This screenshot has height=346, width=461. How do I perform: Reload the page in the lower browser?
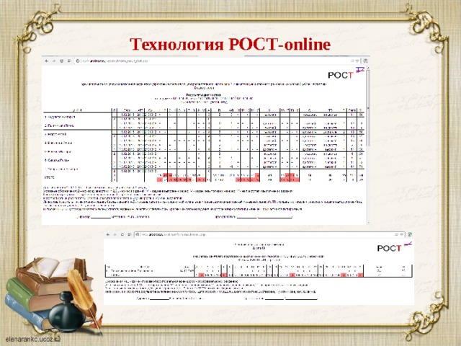(x=122, y=234)
